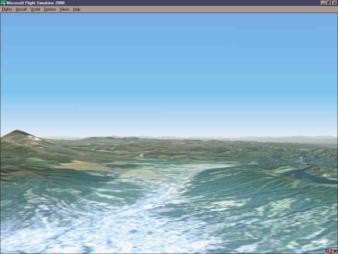338x254 pixels.
Task: Open the World menu
Action: 35,9
